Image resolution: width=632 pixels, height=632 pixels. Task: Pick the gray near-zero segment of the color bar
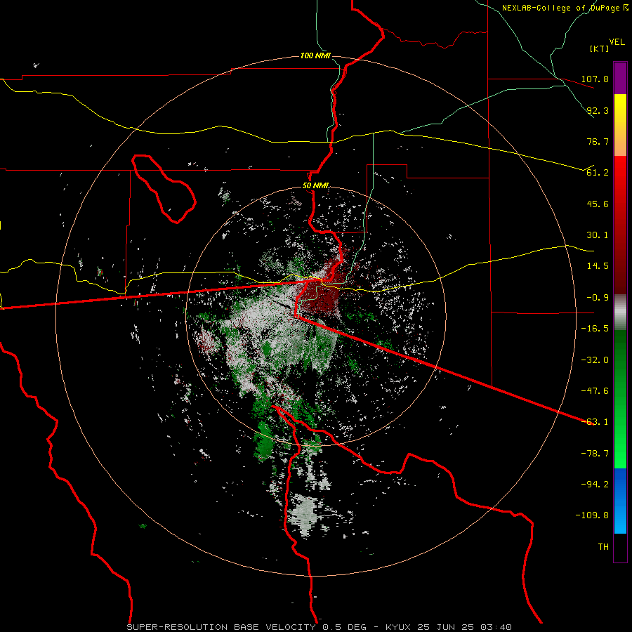pyautogui.click(x=620, y=312)
